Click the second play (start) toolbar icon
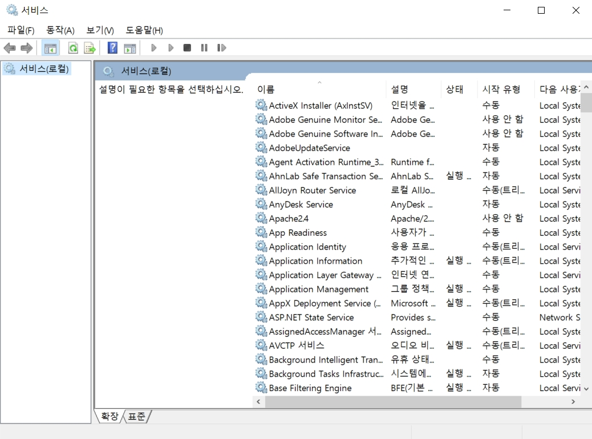The height and width of the screenshot is (439, 592). [x=171, y=47]
